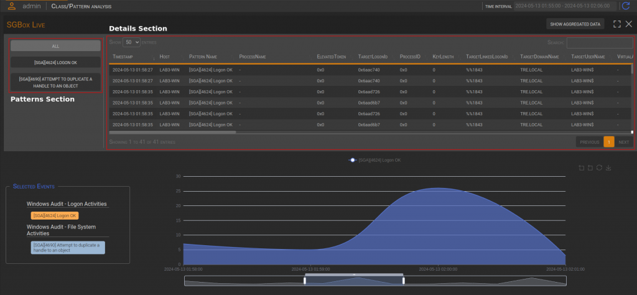The height and width of the screenshot is (295, 637).
Task: Sort by the TargetLogonId column header
Action: [x=373, y=57]
